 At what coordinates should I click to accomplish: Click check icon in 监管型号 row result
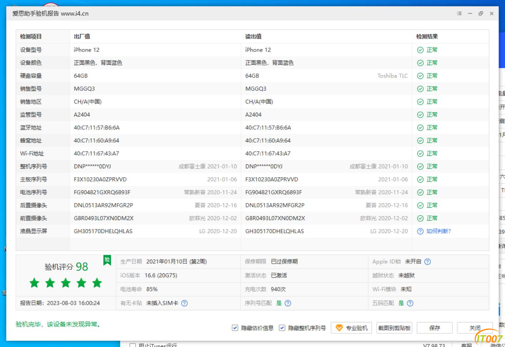[420, 115]
